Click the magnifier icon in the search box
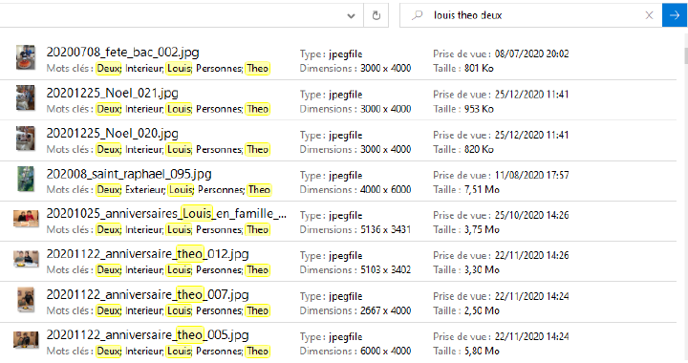This screenshot has height=363, width=688. (x=418, y=15)
